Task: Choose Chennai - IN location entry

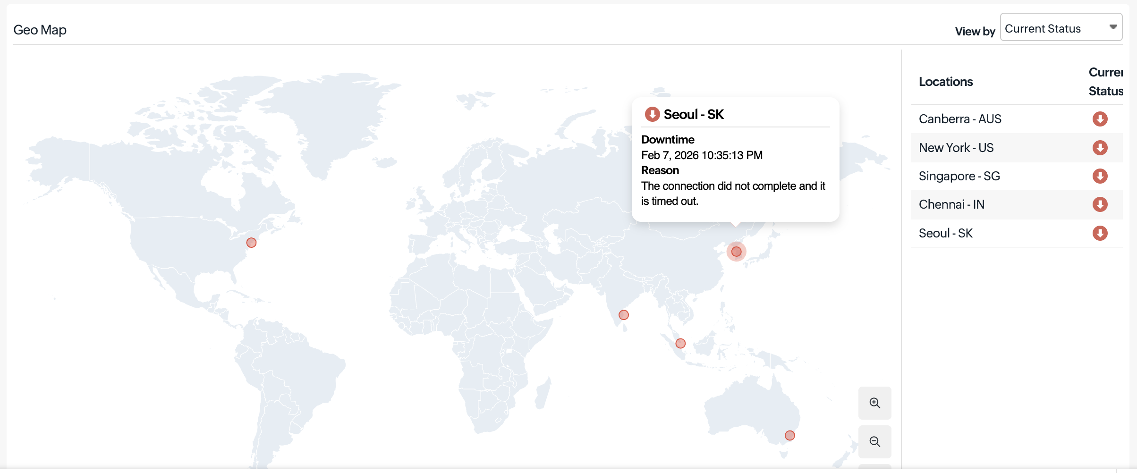Action: pyautogui.click(x=951, y=204)
